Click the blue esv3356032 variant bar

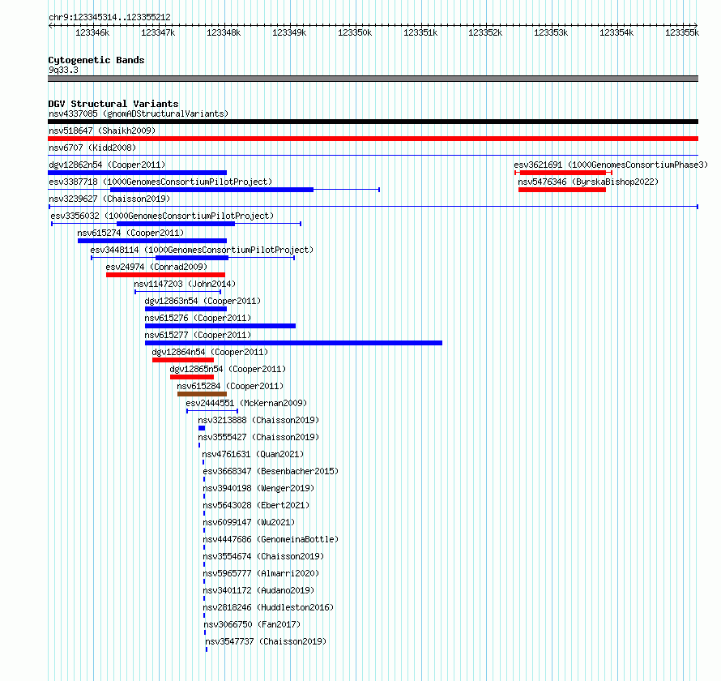point(176,224)
